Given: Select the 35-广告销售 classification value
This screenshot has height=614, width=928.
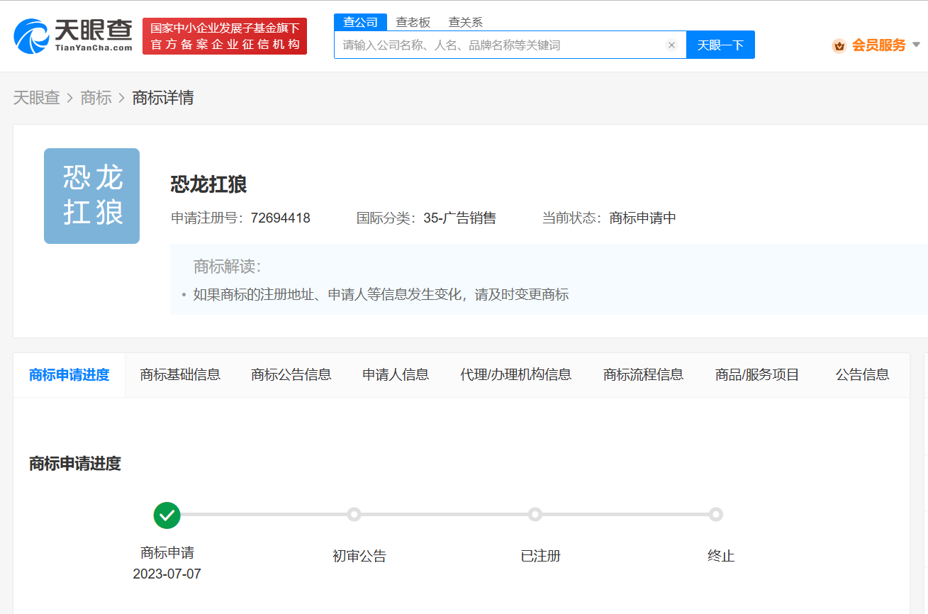Looking at the screenshot, I should click(x=460, y=218).
